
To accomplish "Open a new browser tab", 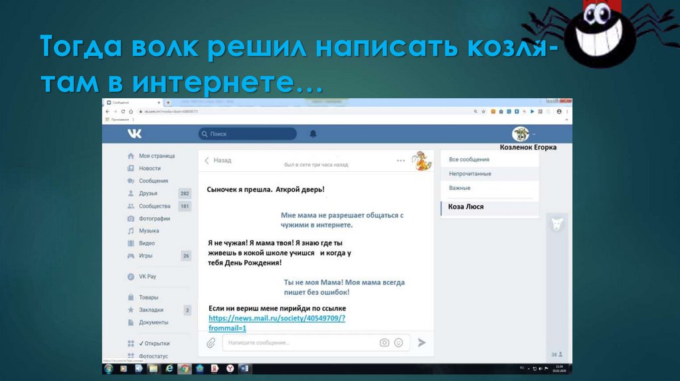I will click(168, 103).
